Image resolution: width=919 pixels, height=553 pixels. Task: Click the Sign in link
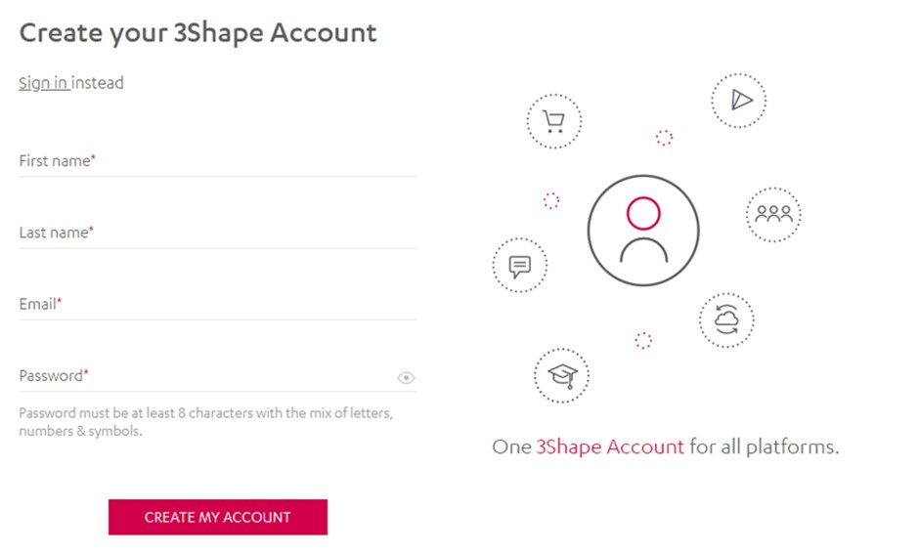pos(43,83)
